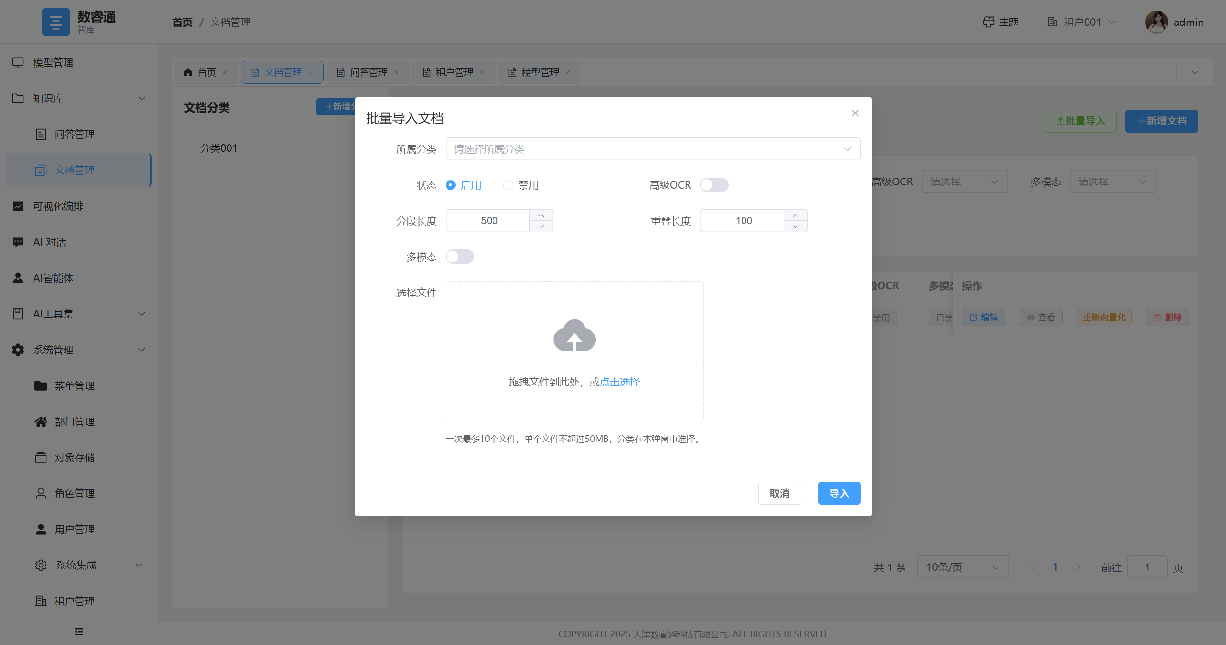
Task: Decrease 分段长度 with down arrow
Action: coord(541,226)
